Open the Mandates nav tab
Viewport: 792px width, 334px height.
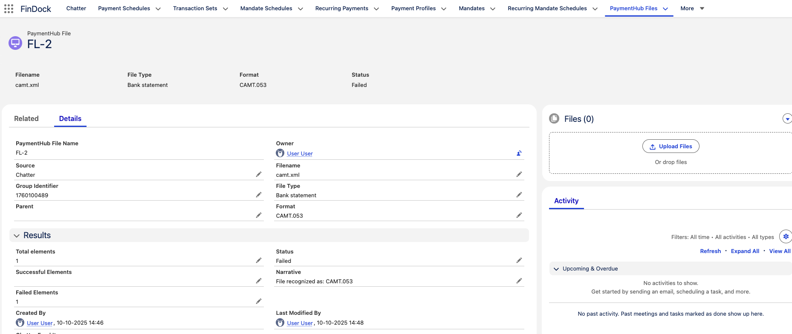[471, 8]
